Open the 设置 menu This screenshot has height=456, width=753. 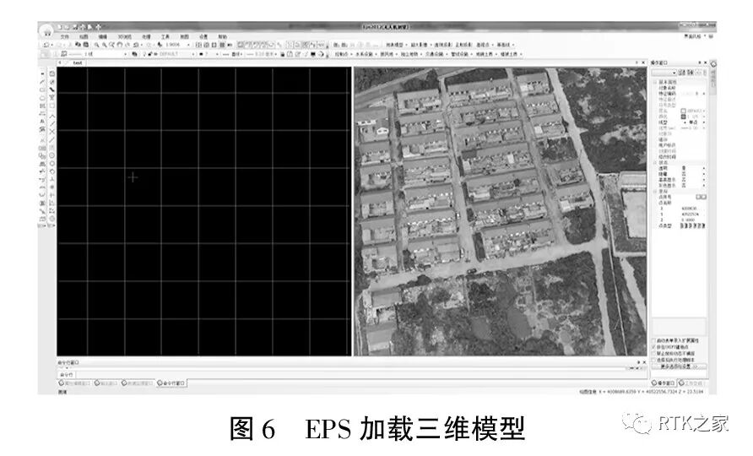tap(203, 36)
